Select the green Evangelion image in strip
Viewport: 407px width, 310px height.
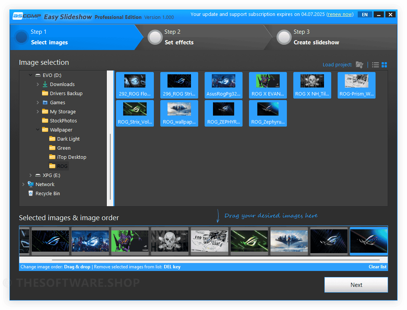(130, 241)
